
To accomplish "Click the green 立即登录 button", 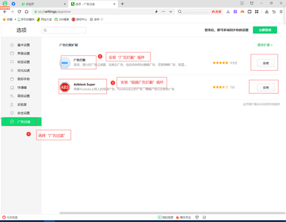I will coord(265,30).
